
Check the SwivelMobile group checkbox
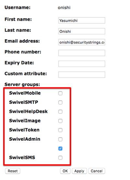click(x=60, y=93)
